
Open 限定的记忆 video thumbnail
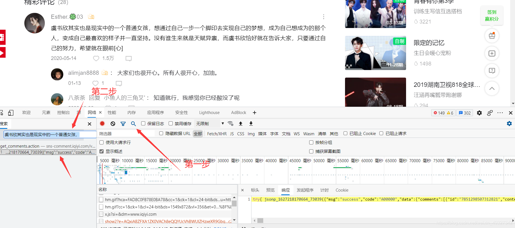click(375, 53)
